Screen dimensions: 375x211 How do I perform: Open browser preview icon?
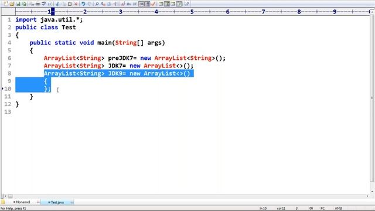(50, 4)
